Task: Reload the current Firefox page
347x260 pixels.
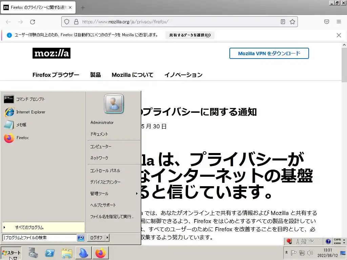Action: (33, 22)
